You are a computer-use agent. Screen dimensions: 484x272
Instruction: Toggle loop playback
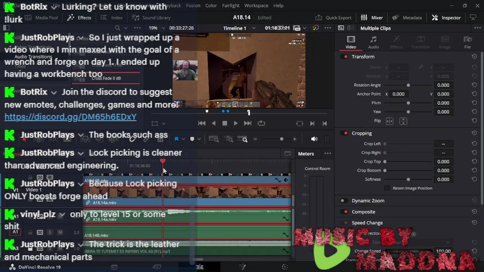click(261, 123)
